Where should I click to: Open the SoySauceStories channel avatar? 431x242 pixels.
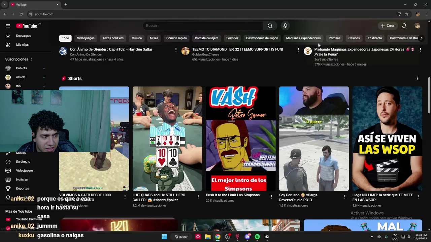click(308, 51)
